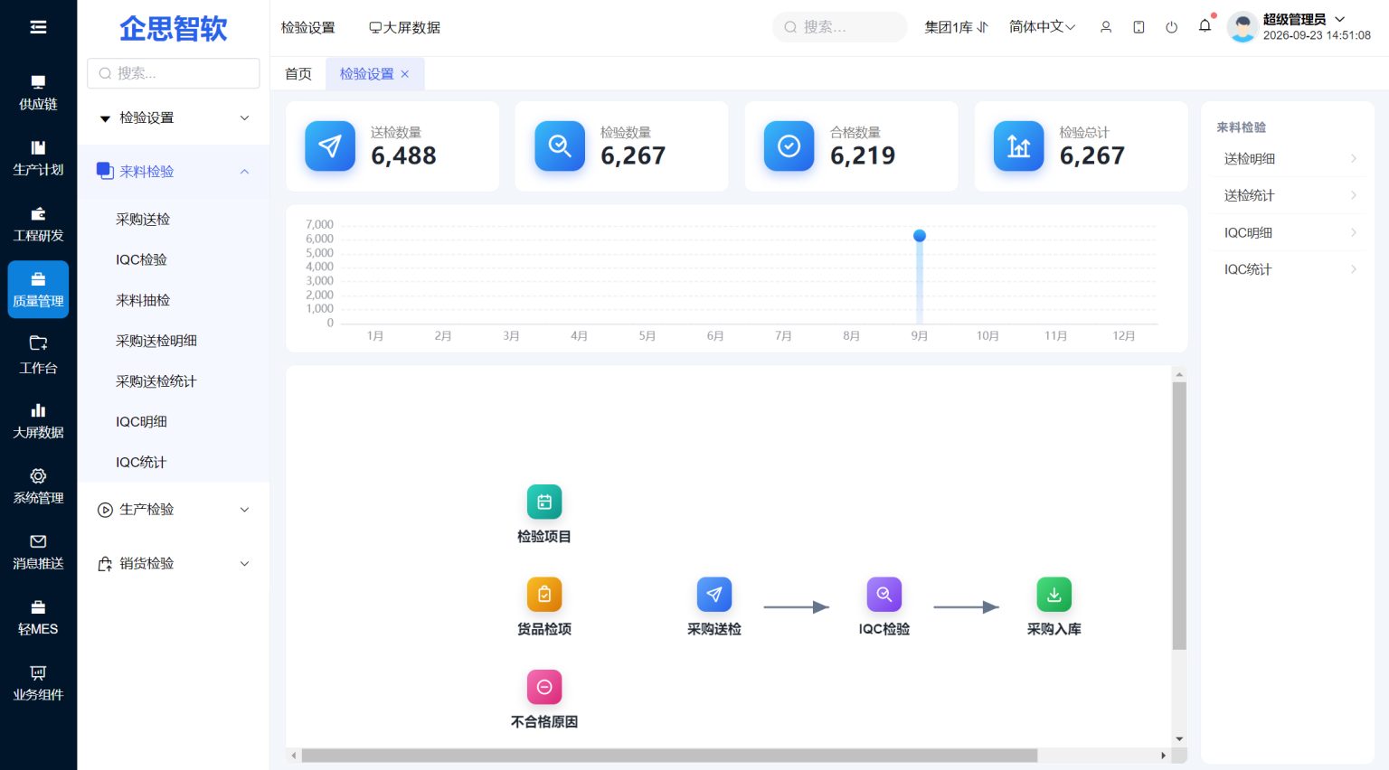Image resolution: width=1389 pixels, height=770 pixels.
Task: Click the power logout icon
Action: click(x=1171, y=27)
